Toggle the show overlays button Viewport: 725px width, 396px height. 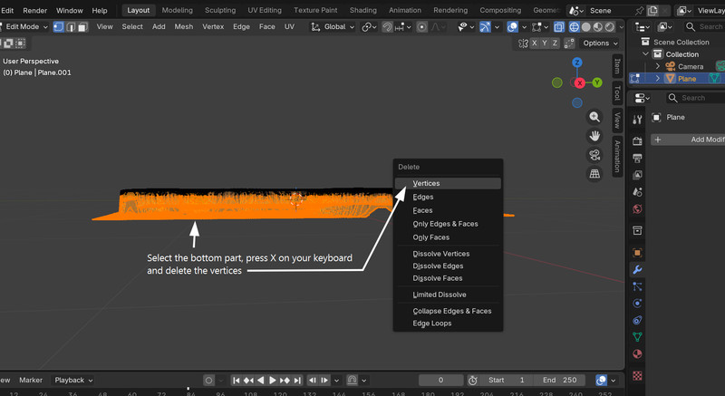click(512, 27)
